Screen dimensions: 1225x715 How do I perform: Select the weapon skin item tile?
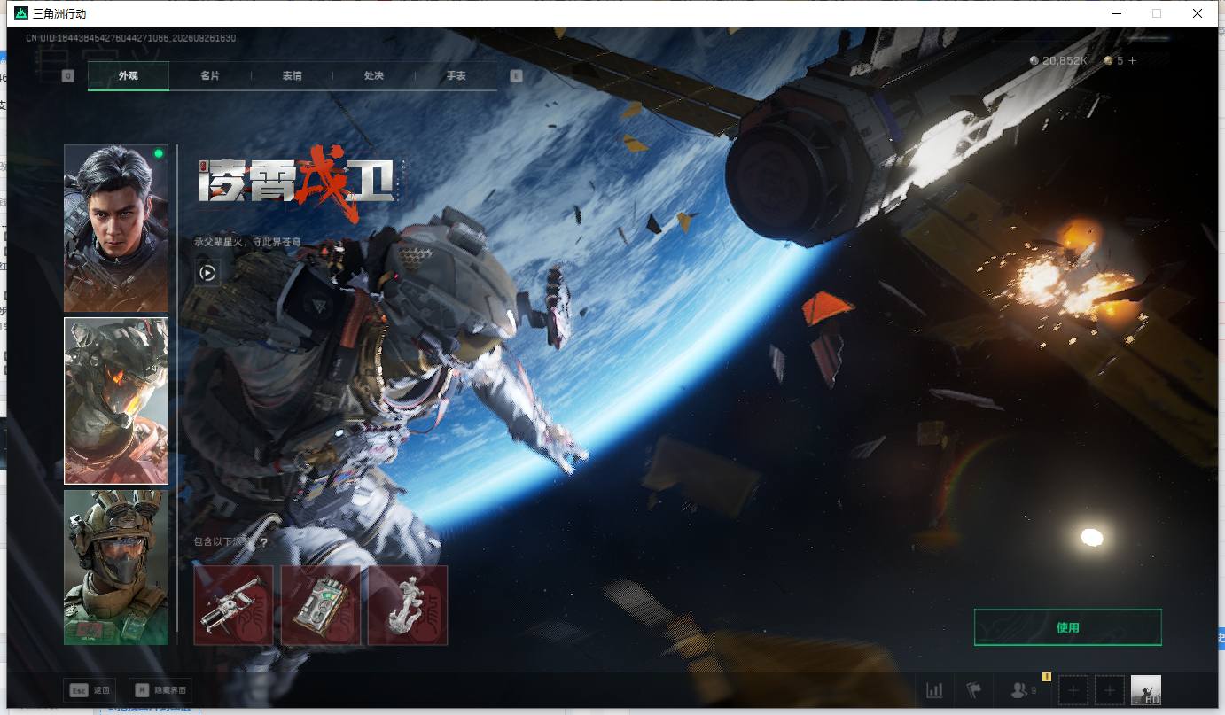(x=233, y=605)
